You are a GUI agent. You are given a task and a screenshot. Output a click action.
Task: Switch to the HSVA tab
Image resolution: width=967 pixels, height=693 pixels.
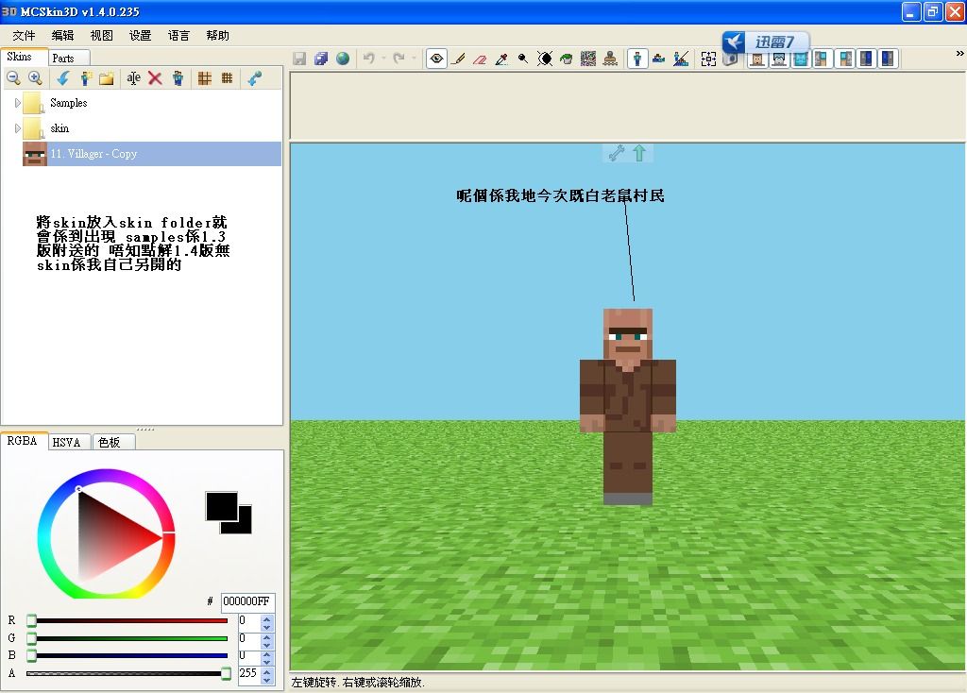(x=66, y=442)
